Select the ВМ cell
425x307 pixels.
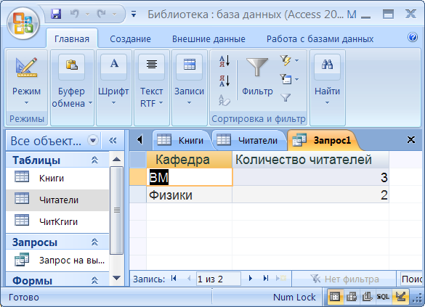click(x=189, y=177)
